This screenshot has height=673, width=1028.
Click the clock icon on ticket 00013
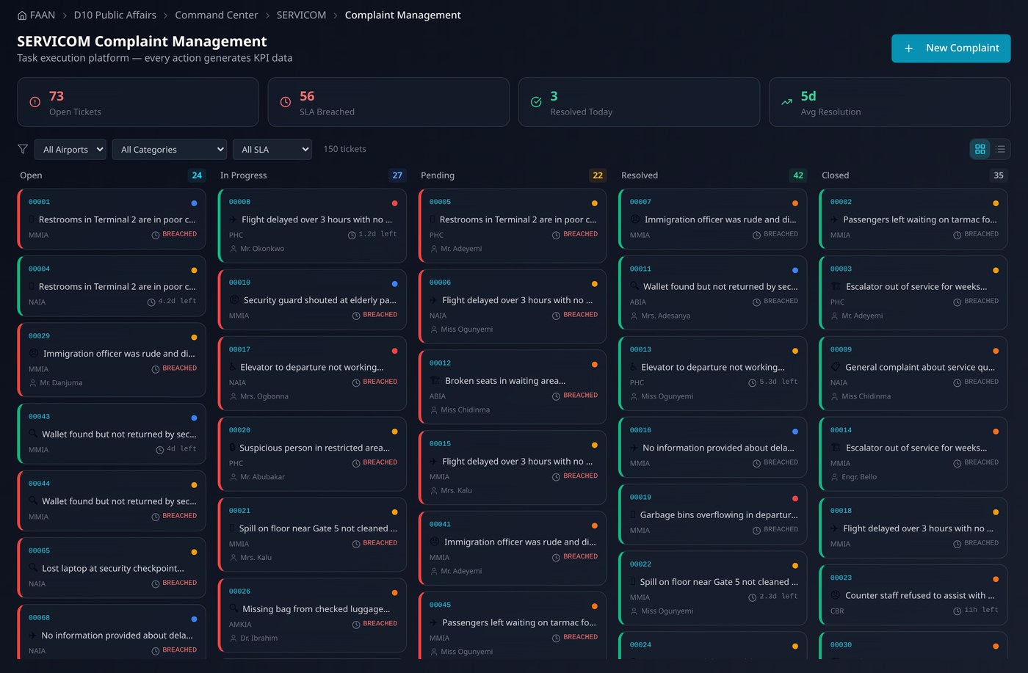753,382
